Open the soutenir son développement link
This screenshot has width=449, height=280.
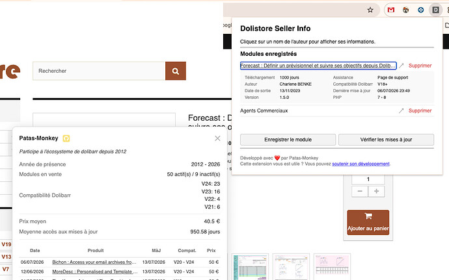coord(361,164)
